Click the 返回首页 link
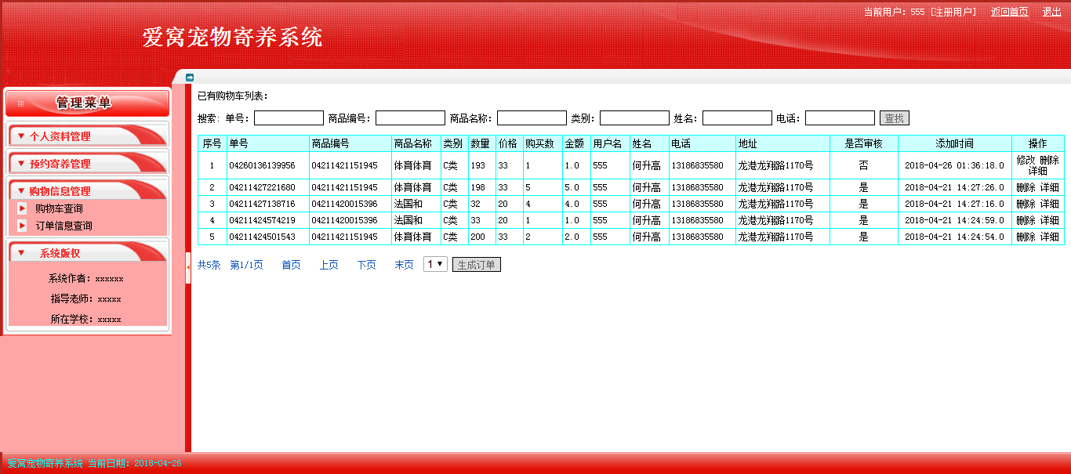The height and width of the screenshot is (474, 1071). 1010,12
